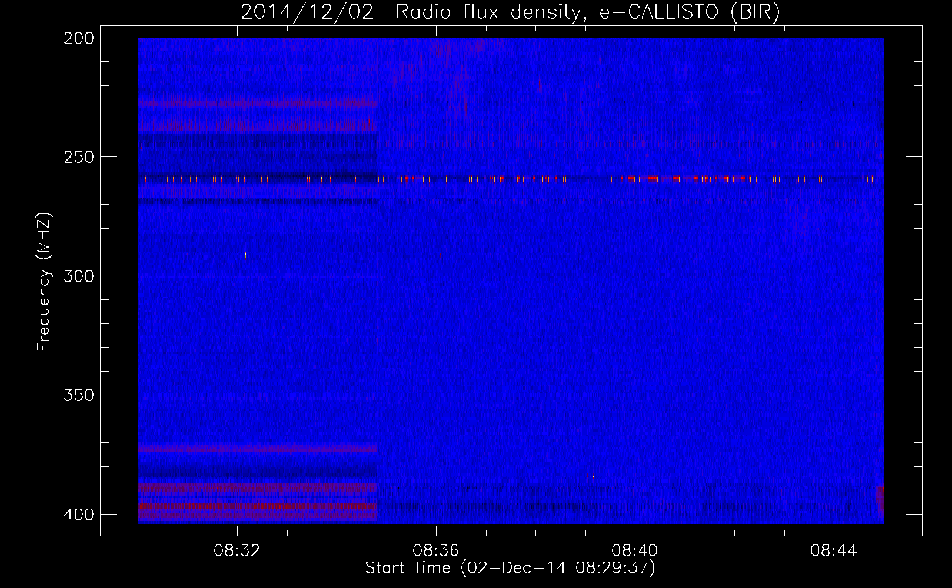Click the 350 frequency tick label

[x=78, y=395]
